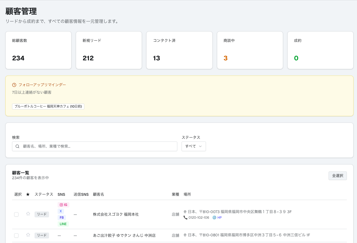
Task: Select the X SNS badge
Action: 61,211
